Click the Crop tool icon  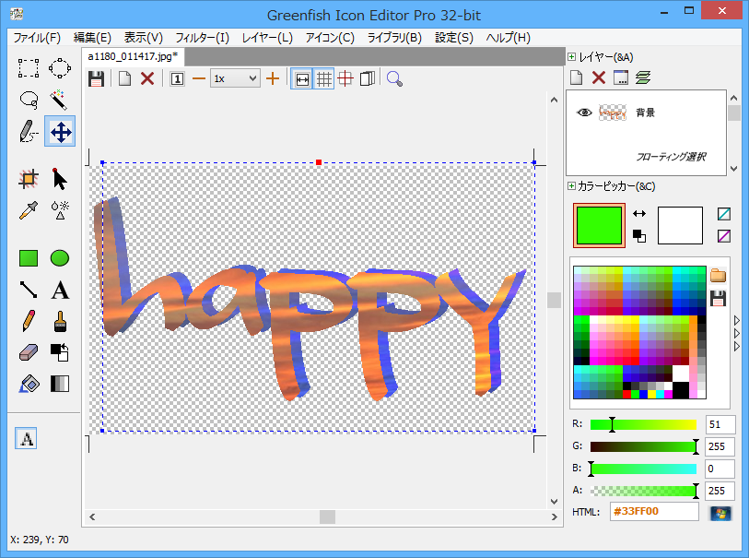pos(29,178)
